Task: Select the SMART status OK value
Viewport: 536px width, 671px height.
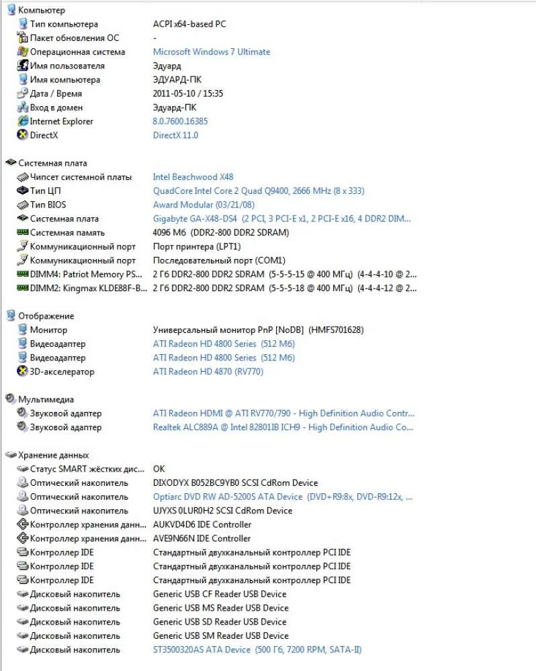Action: 159,469
